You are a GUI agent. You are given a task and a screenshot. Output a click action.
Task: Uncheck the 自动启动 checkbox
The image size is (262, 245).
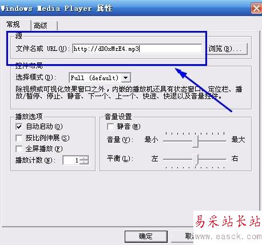[x=19, y=127]
